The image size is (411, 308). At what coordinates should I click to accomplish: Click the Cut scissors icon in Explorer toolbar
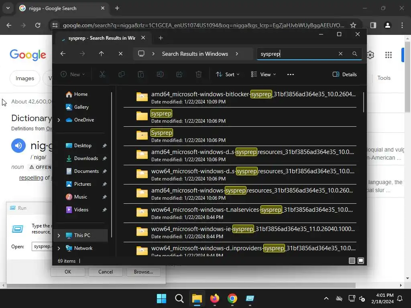tap(102, 74)
